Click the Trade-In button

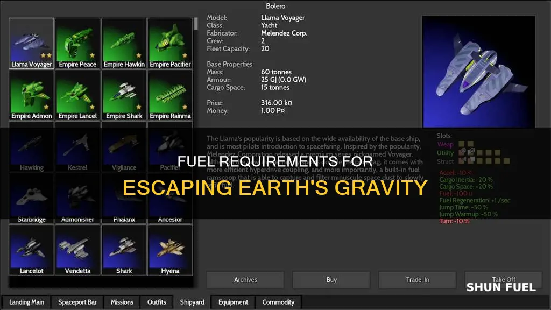pyautogui.click(x=418, y=280)
